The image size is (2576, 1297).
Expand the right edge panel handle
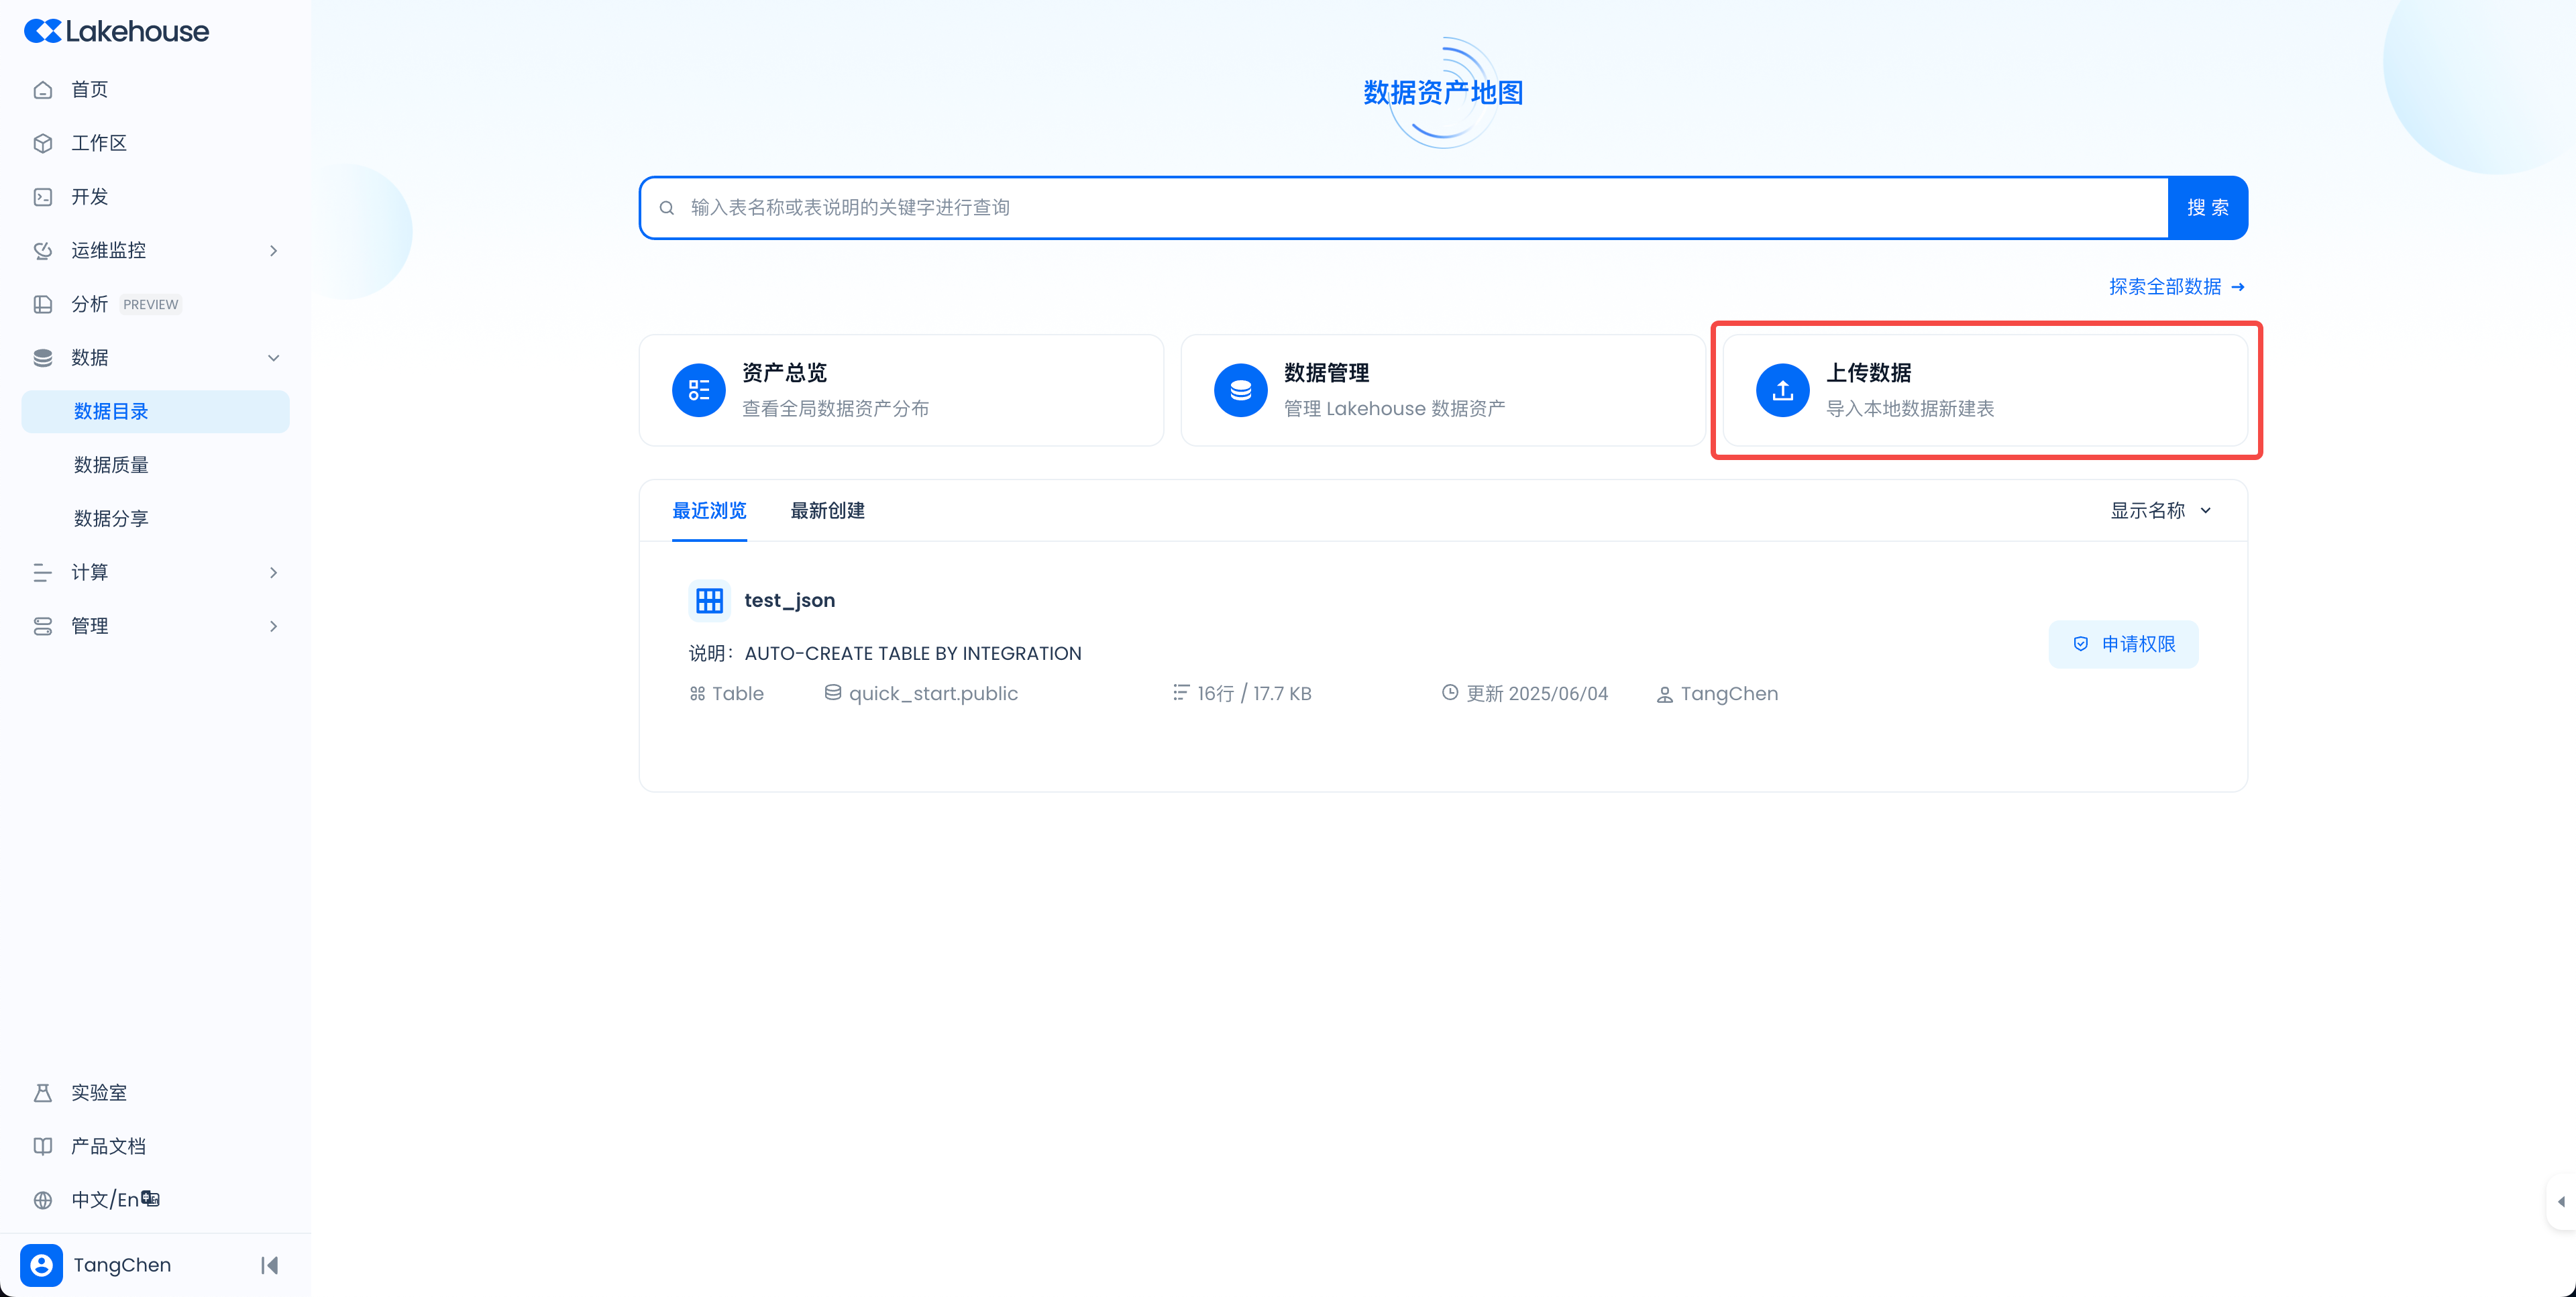point(2560,1201)
